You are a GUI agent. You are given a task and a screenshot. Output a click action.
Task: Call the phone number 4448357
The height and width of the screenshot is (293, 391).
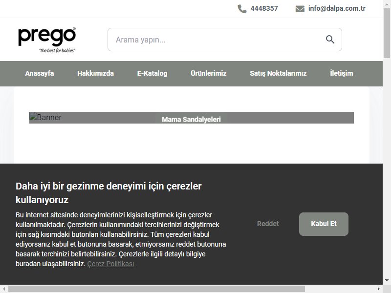click(264, 8)
